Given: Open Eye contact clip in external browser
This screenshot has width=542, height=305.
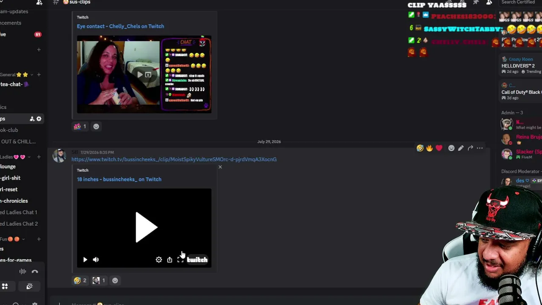Looking at the screenshot, I should coord(148,75).
